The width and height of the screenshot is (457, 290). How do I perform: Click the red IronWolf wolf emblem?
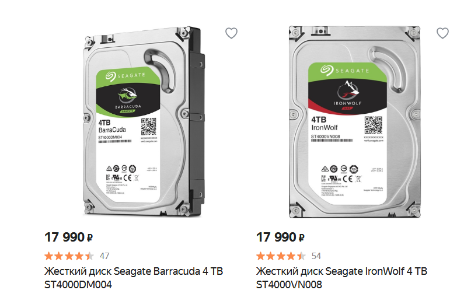click(348, 90)
